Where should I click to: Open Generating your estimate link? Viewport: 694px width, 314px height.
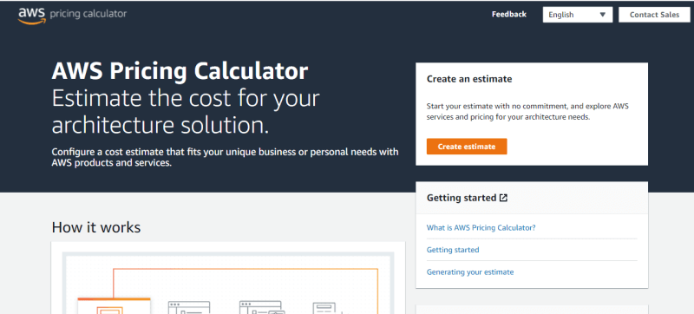pyautogui.click(x=470, y=272)
